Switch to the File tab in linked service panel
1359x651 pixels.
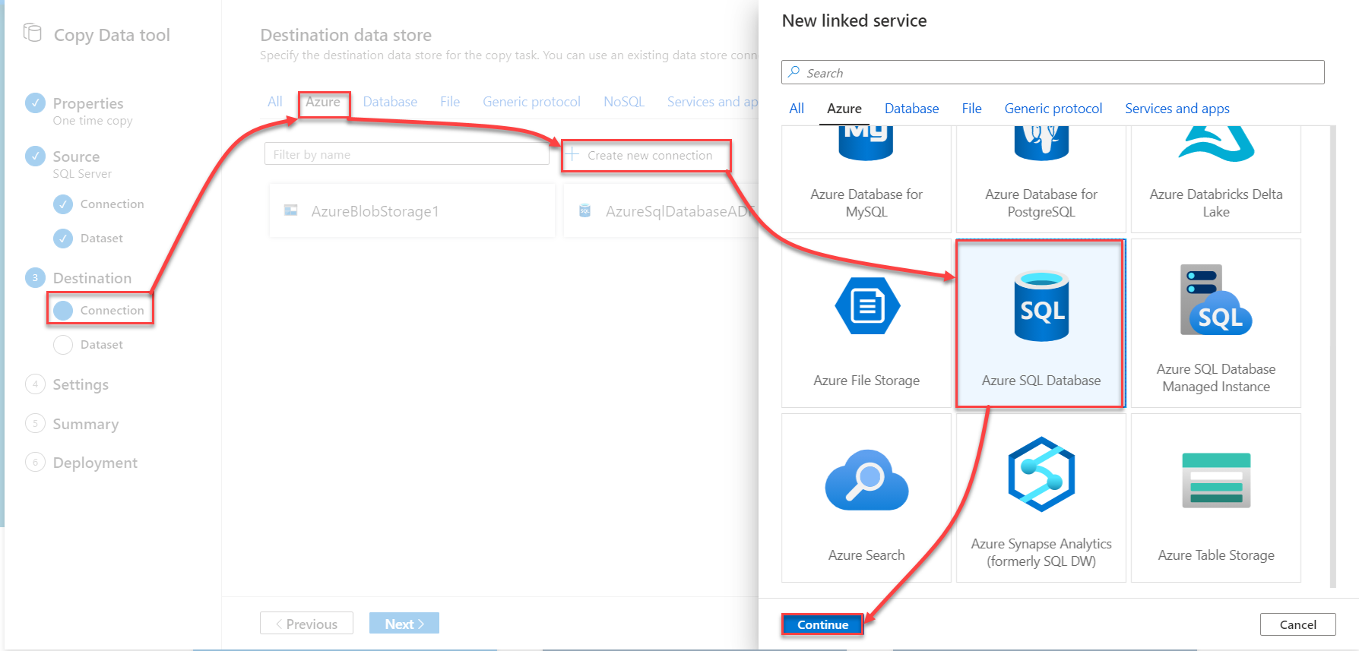coord(971,109)
